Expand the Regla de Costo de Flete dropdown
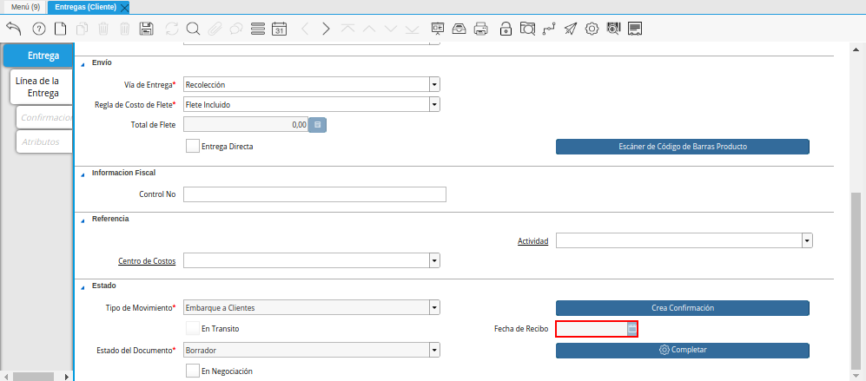Image resolution: width=866 pixels, height=381 pixels. [x=434, y=105]
